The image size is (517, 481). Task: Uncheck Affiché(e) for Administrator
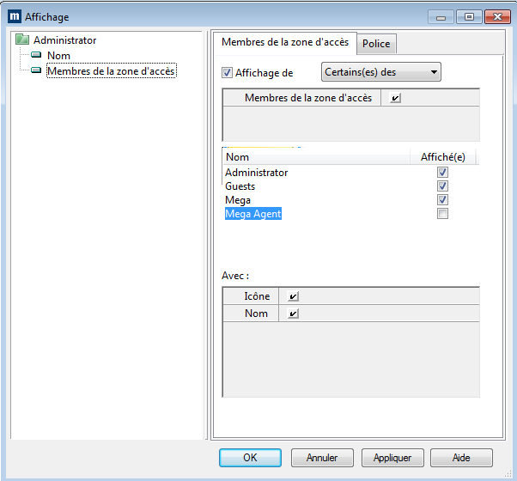[x=442, y=173]
